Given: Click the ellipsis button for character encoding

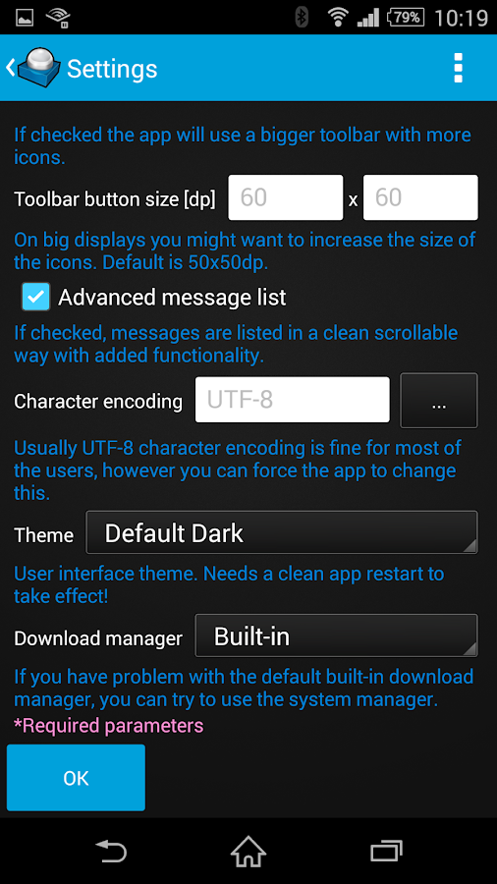Looking at the screenshot, I should click(x=439, y=401).
